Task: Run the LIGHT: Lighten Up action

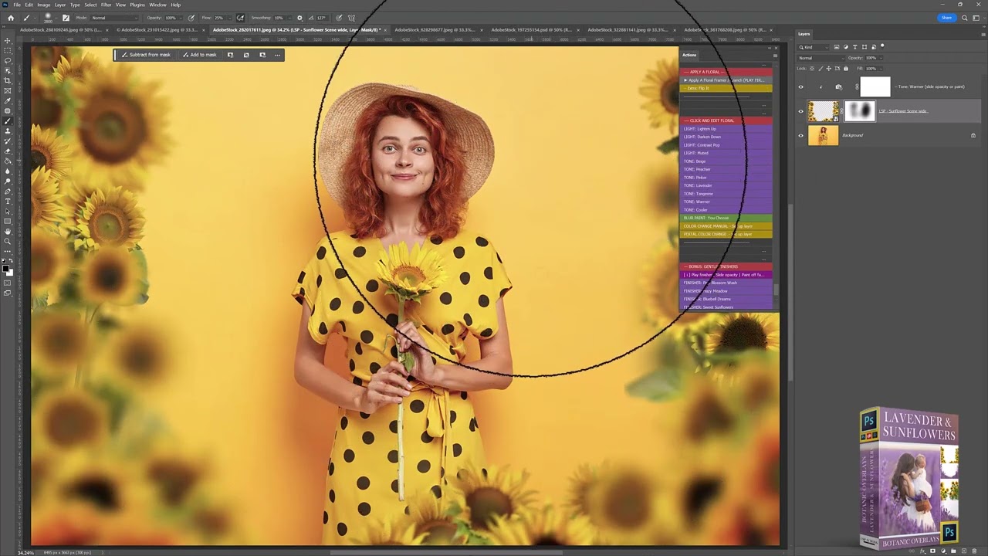Action: pos(726,129)
